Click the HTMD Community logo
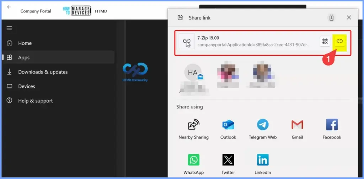 [x=135, y=72]
